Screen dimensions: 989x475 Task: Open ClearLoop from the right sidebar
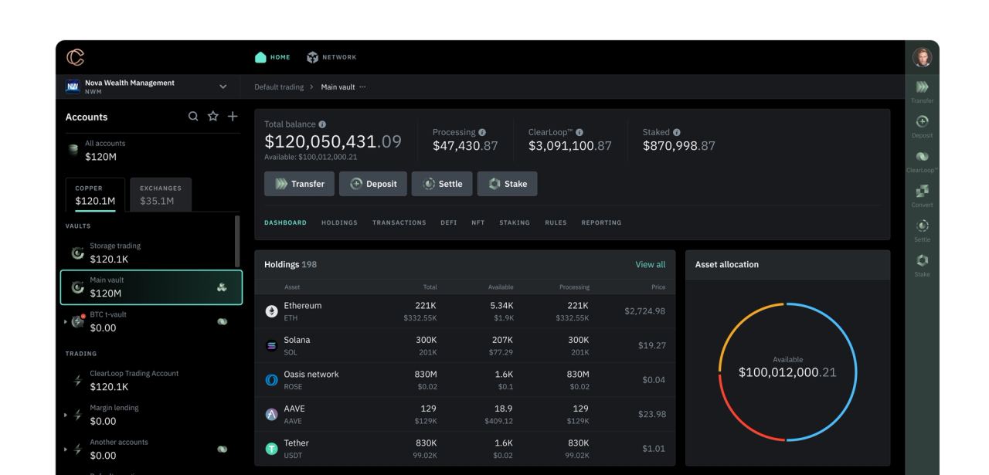point(922,156)
